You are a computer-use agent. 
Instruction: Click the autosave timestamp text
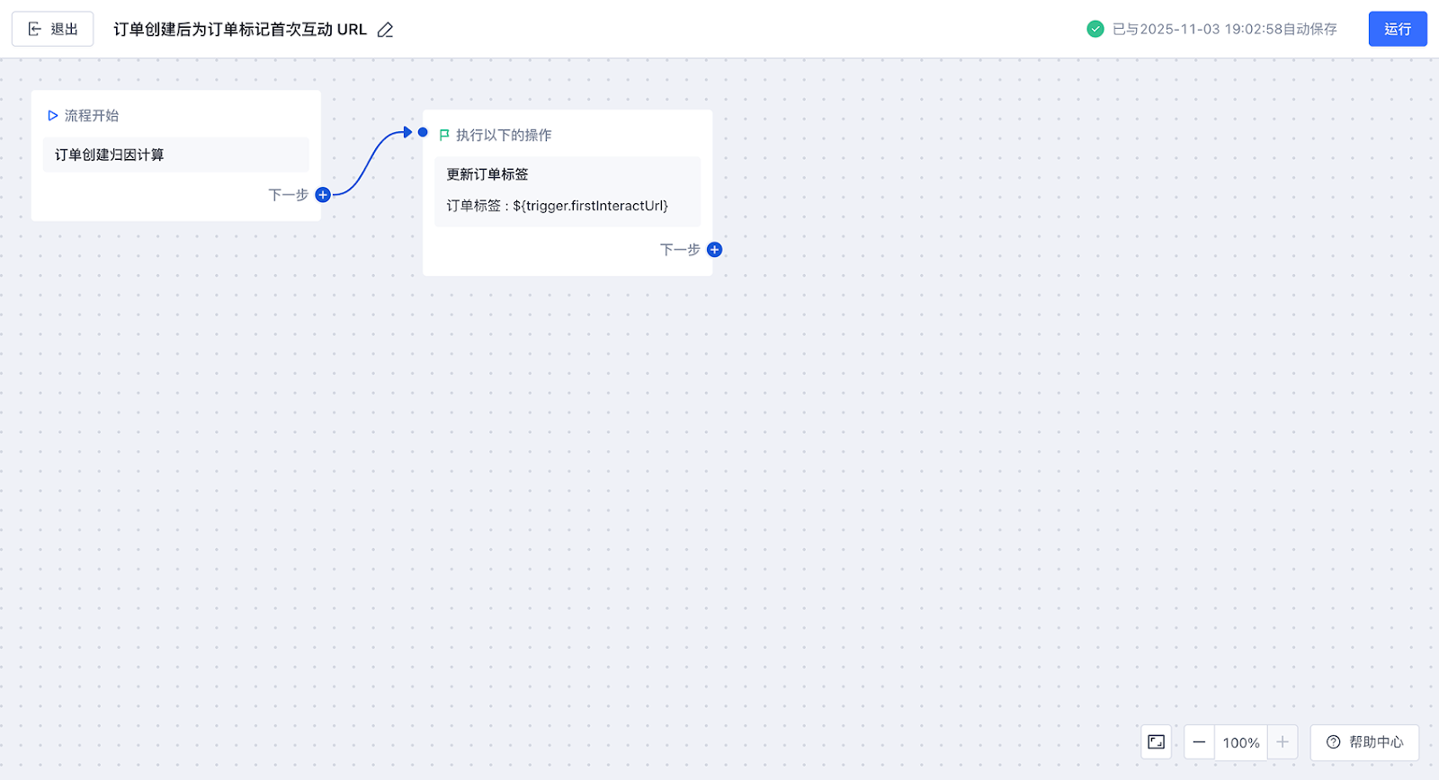[x=1224, y=30]
